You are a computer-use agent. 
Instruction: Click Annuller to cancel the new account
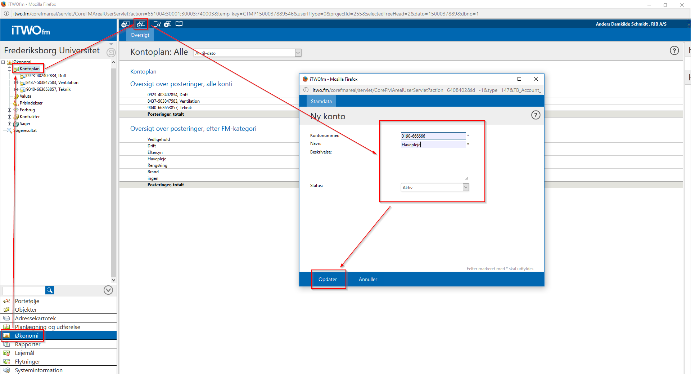[368, 279]
